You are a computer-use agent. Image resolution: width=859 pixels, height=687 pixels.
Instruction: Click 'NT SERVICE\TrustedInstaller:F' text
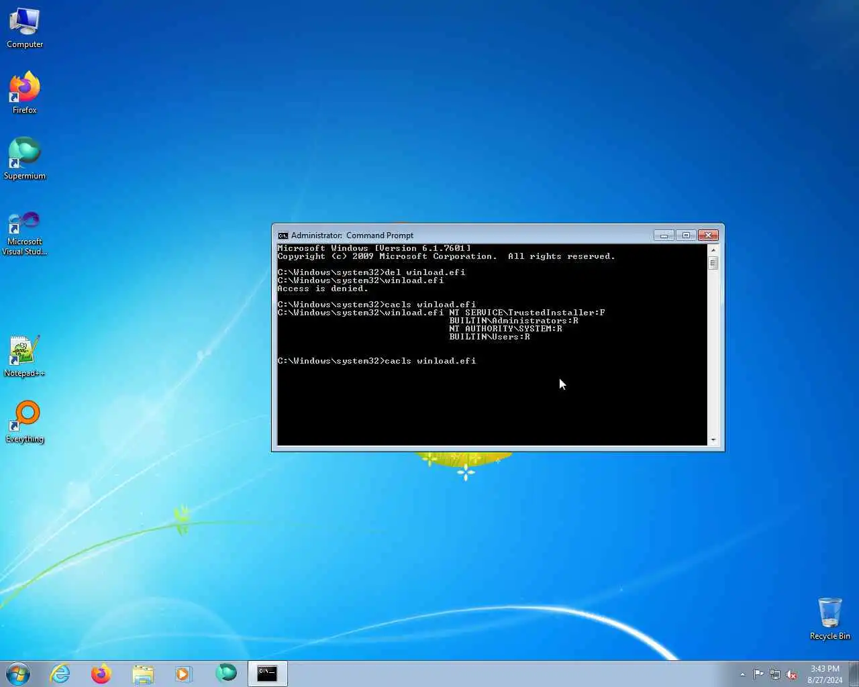(x=527, y=313)
